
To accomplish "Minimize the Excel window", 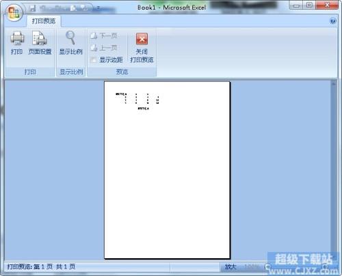I will [x=296, y=5].
